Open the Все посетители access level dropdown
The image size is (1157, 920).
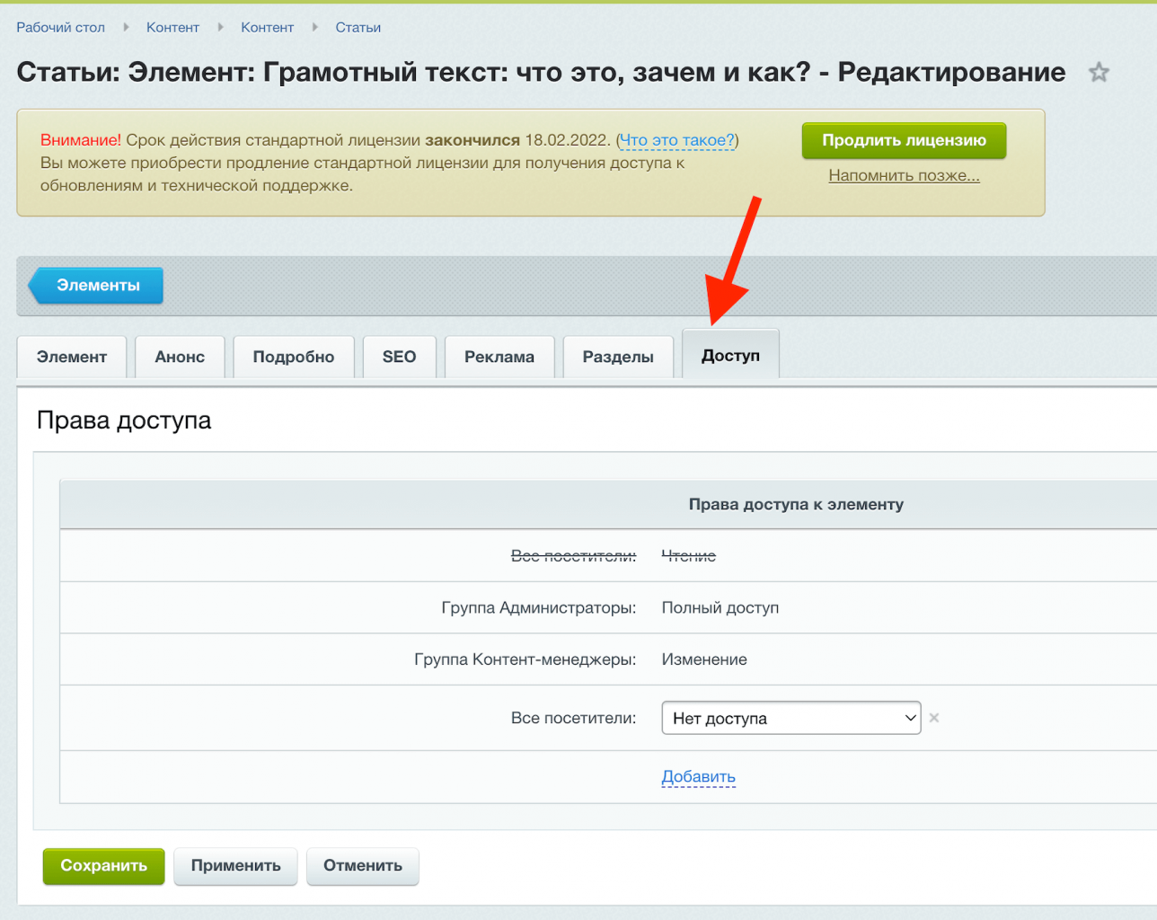click(x=791, y=718)
